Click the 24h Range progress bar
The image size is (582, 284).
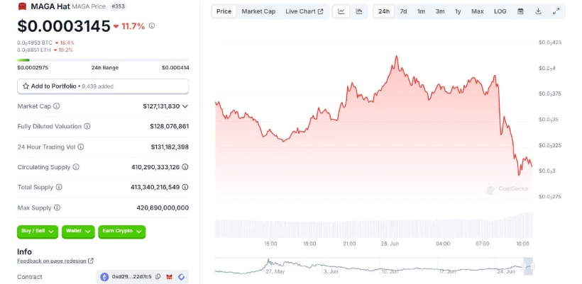click(x=103, y=60)
